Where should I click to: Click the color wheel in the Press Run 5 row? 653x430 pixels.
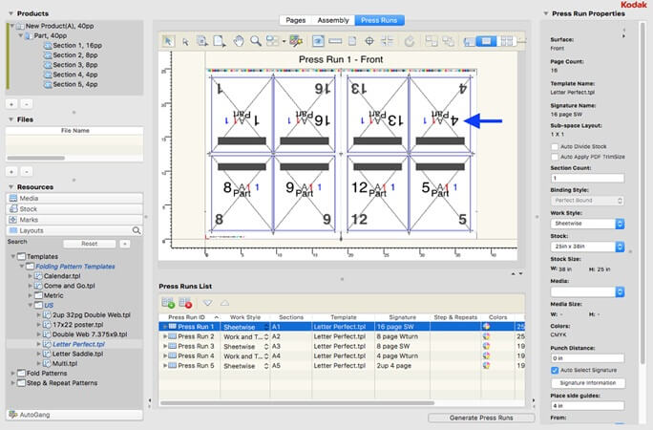[x=486, y=365]
